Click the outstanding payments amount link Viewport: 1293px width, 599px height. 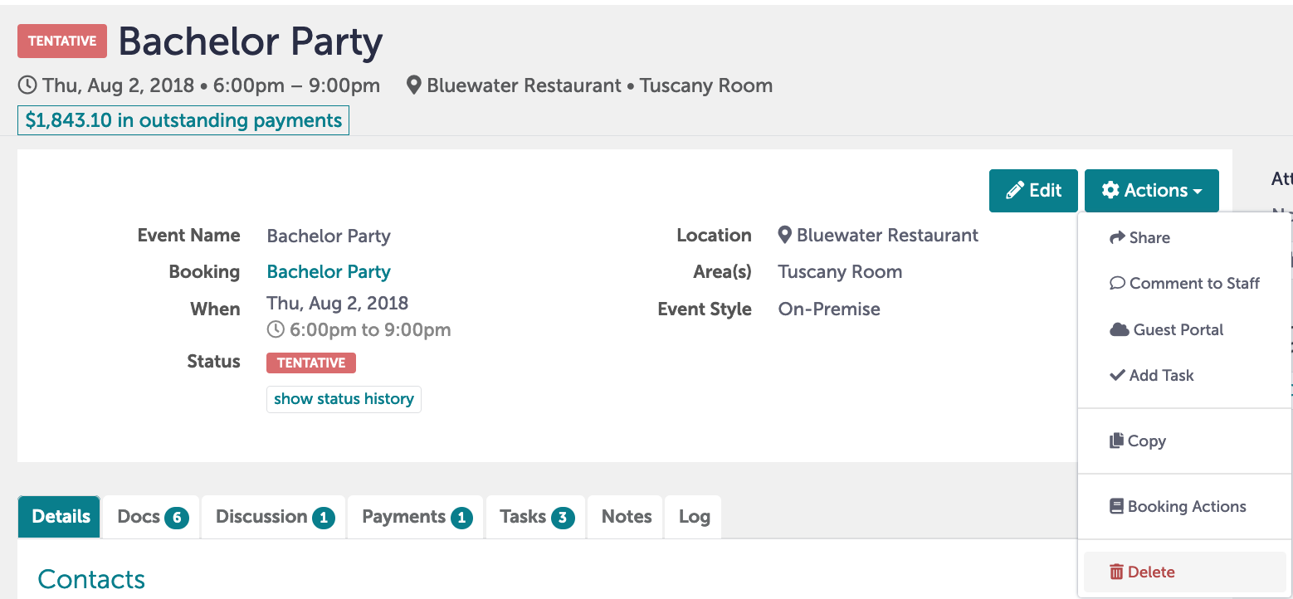click(183, 120)
